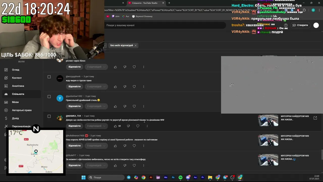This screenshot has width=323, height=182.
Task: Click the 'Пошук у вашому каналі' search field
Action: coord(165,25)
